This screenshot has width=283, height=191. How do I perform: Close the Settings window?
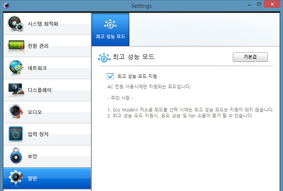[272, 4]
